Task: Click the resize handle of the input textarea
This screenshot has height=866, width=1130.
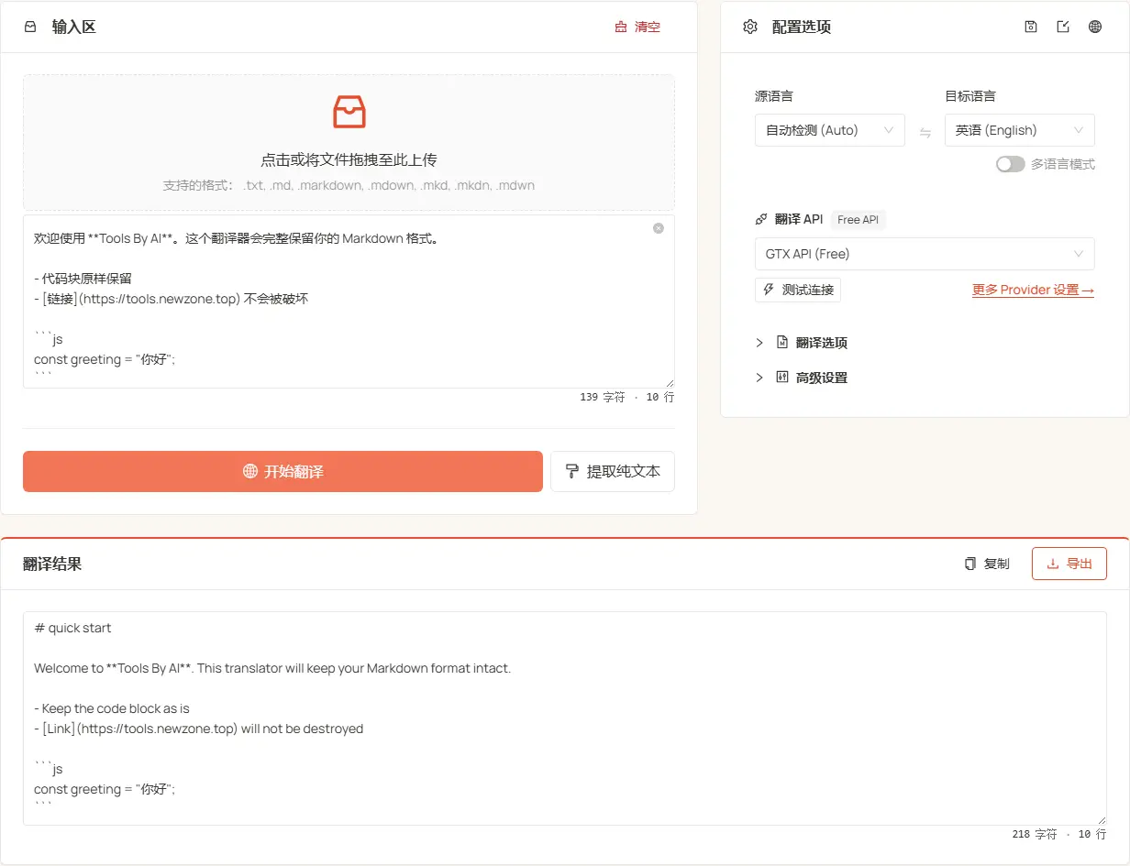Action: click(670, 383)
